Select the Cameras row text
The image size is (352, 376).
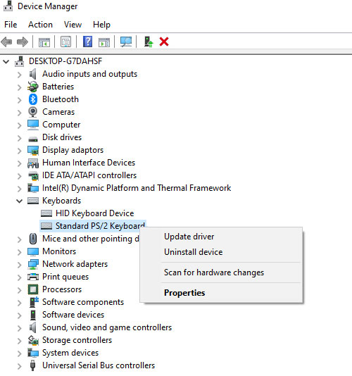pyautogui.click(x=58, y=112)
